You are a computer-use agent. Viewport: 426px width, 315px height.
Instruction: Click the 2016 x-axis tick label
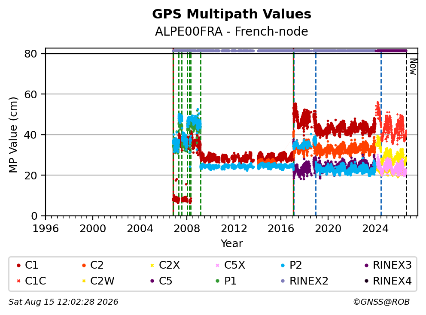(281, 229)
